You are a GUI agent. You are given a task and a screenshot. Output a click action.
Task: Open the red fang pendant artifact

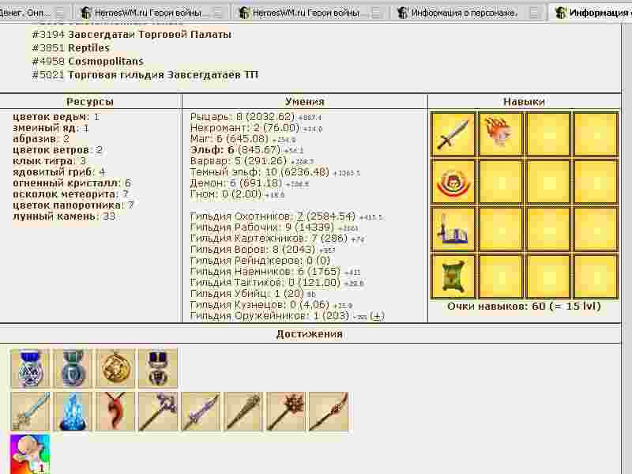(115, 412)
